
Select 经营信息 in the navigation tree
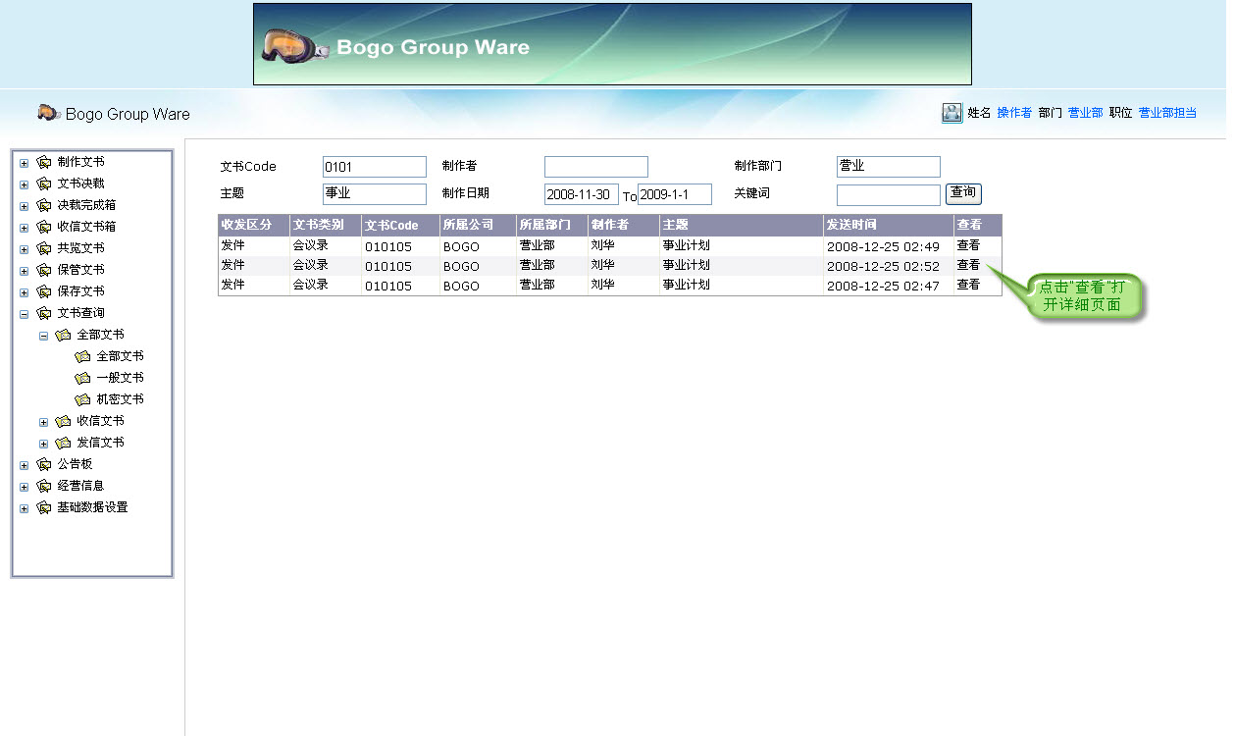80,486
